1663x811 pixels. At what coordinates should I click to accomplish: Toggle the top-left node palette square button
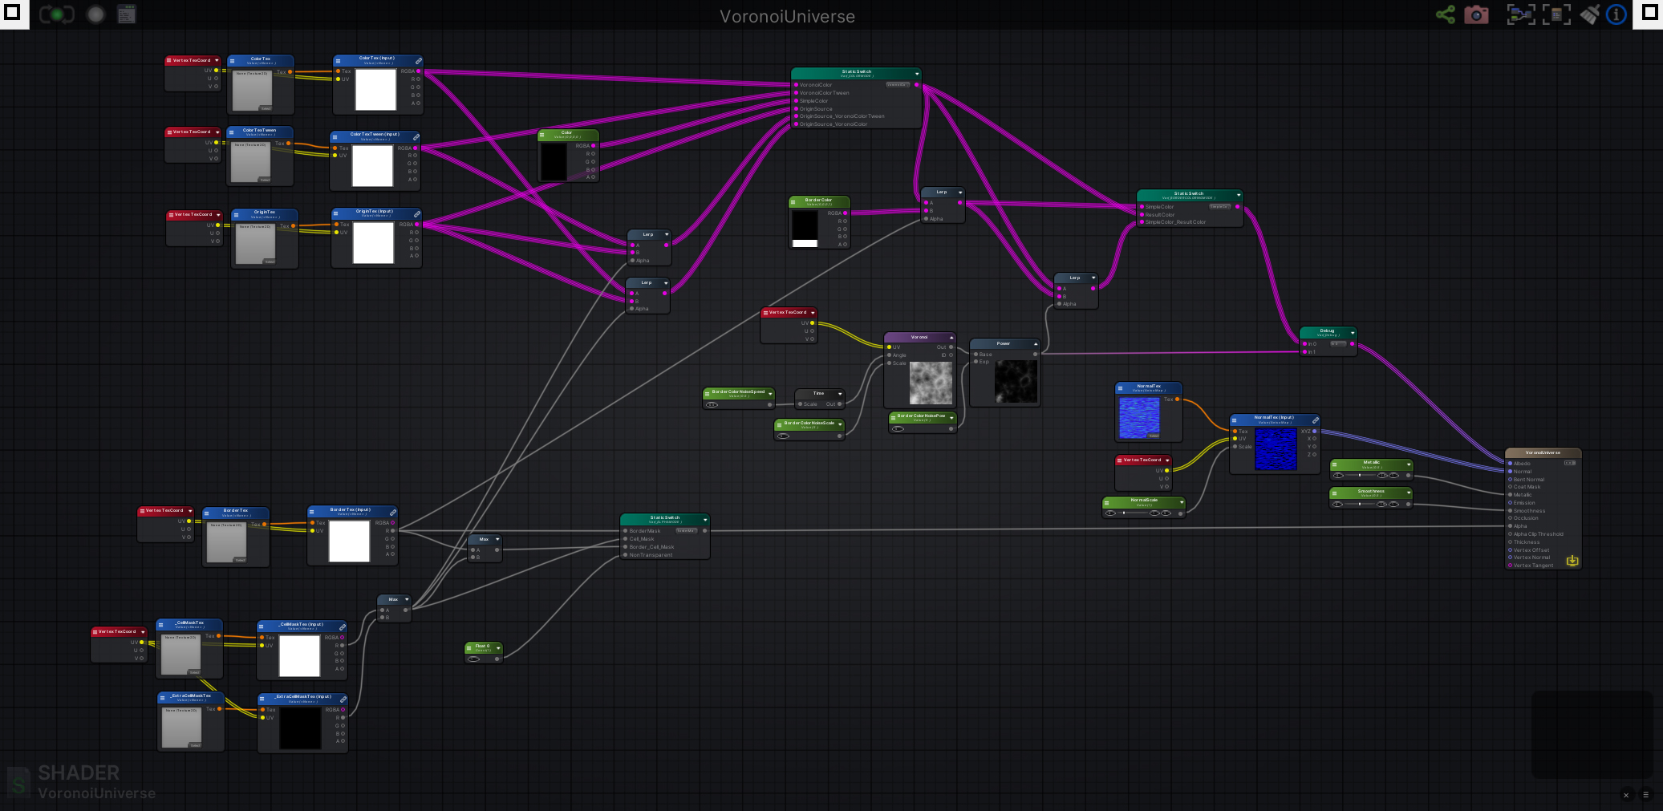(13, 13)
